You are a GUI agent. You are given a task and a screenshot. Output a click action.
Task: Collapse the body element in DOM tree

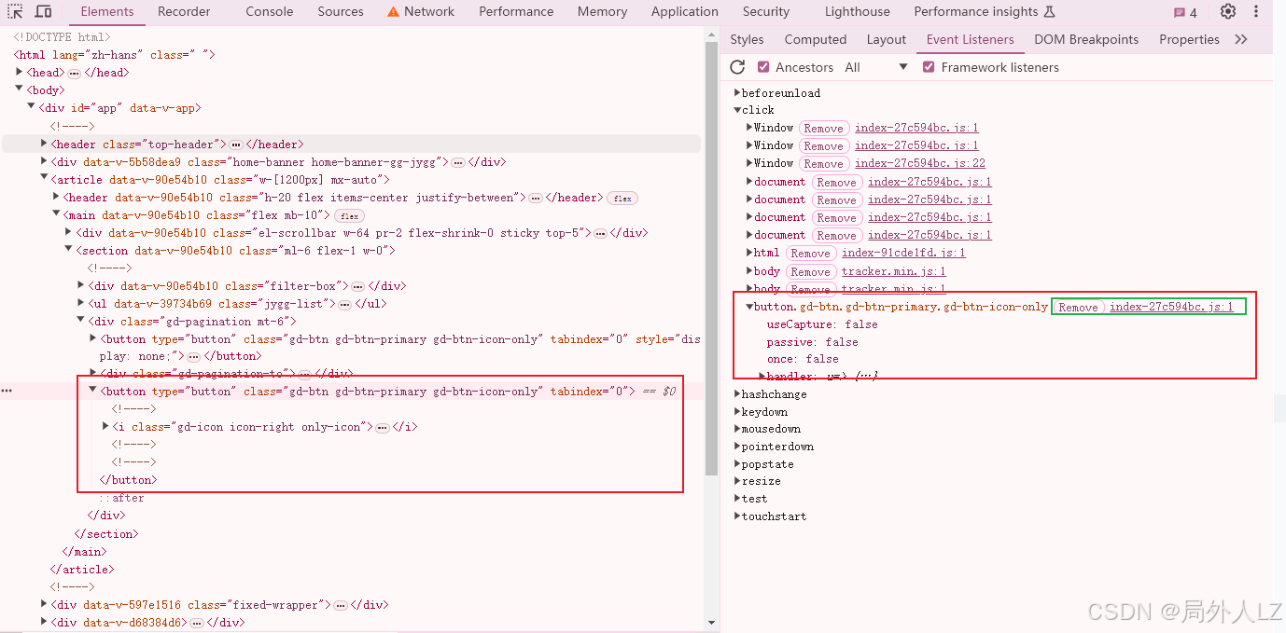pyautogui.click(x=20, y=90)
